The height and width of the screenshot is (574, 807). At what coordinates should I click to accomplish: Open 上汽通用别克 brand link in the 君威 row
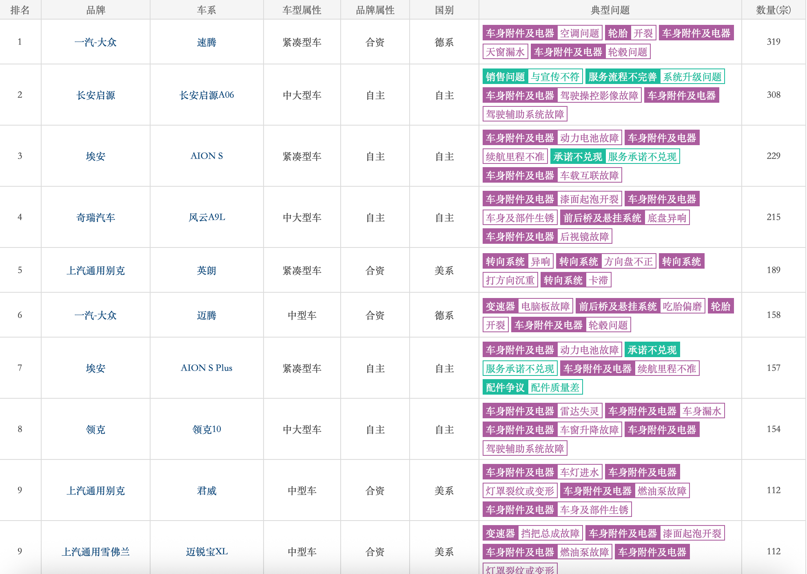95,490
